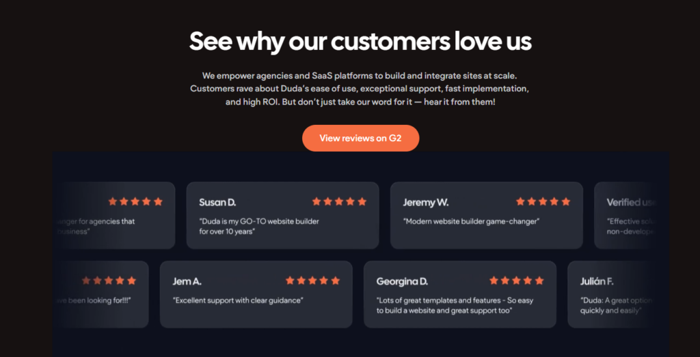Click the first star on Jem A.'s review
Screen dimensions: 700x357
pos(290,281)
